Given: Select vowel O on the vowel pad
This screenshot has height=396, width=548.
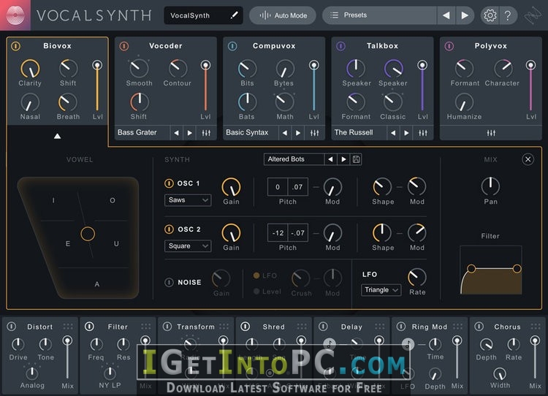Looking at the screenshot, I should pos(113,200).
